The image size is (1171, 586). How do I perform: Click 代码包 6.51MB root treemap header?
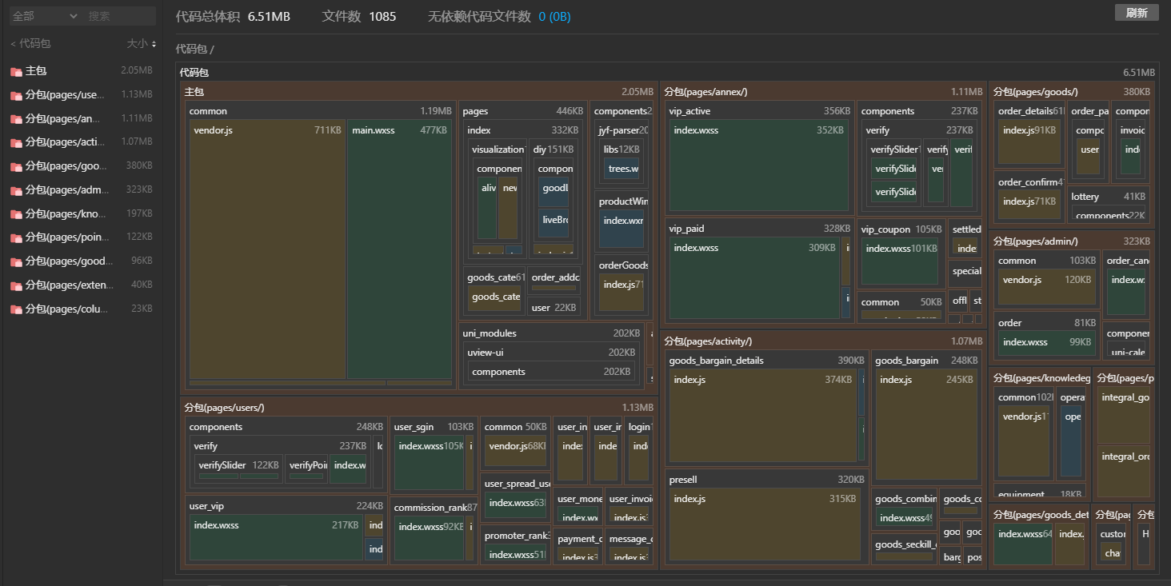tap(667, 73)
